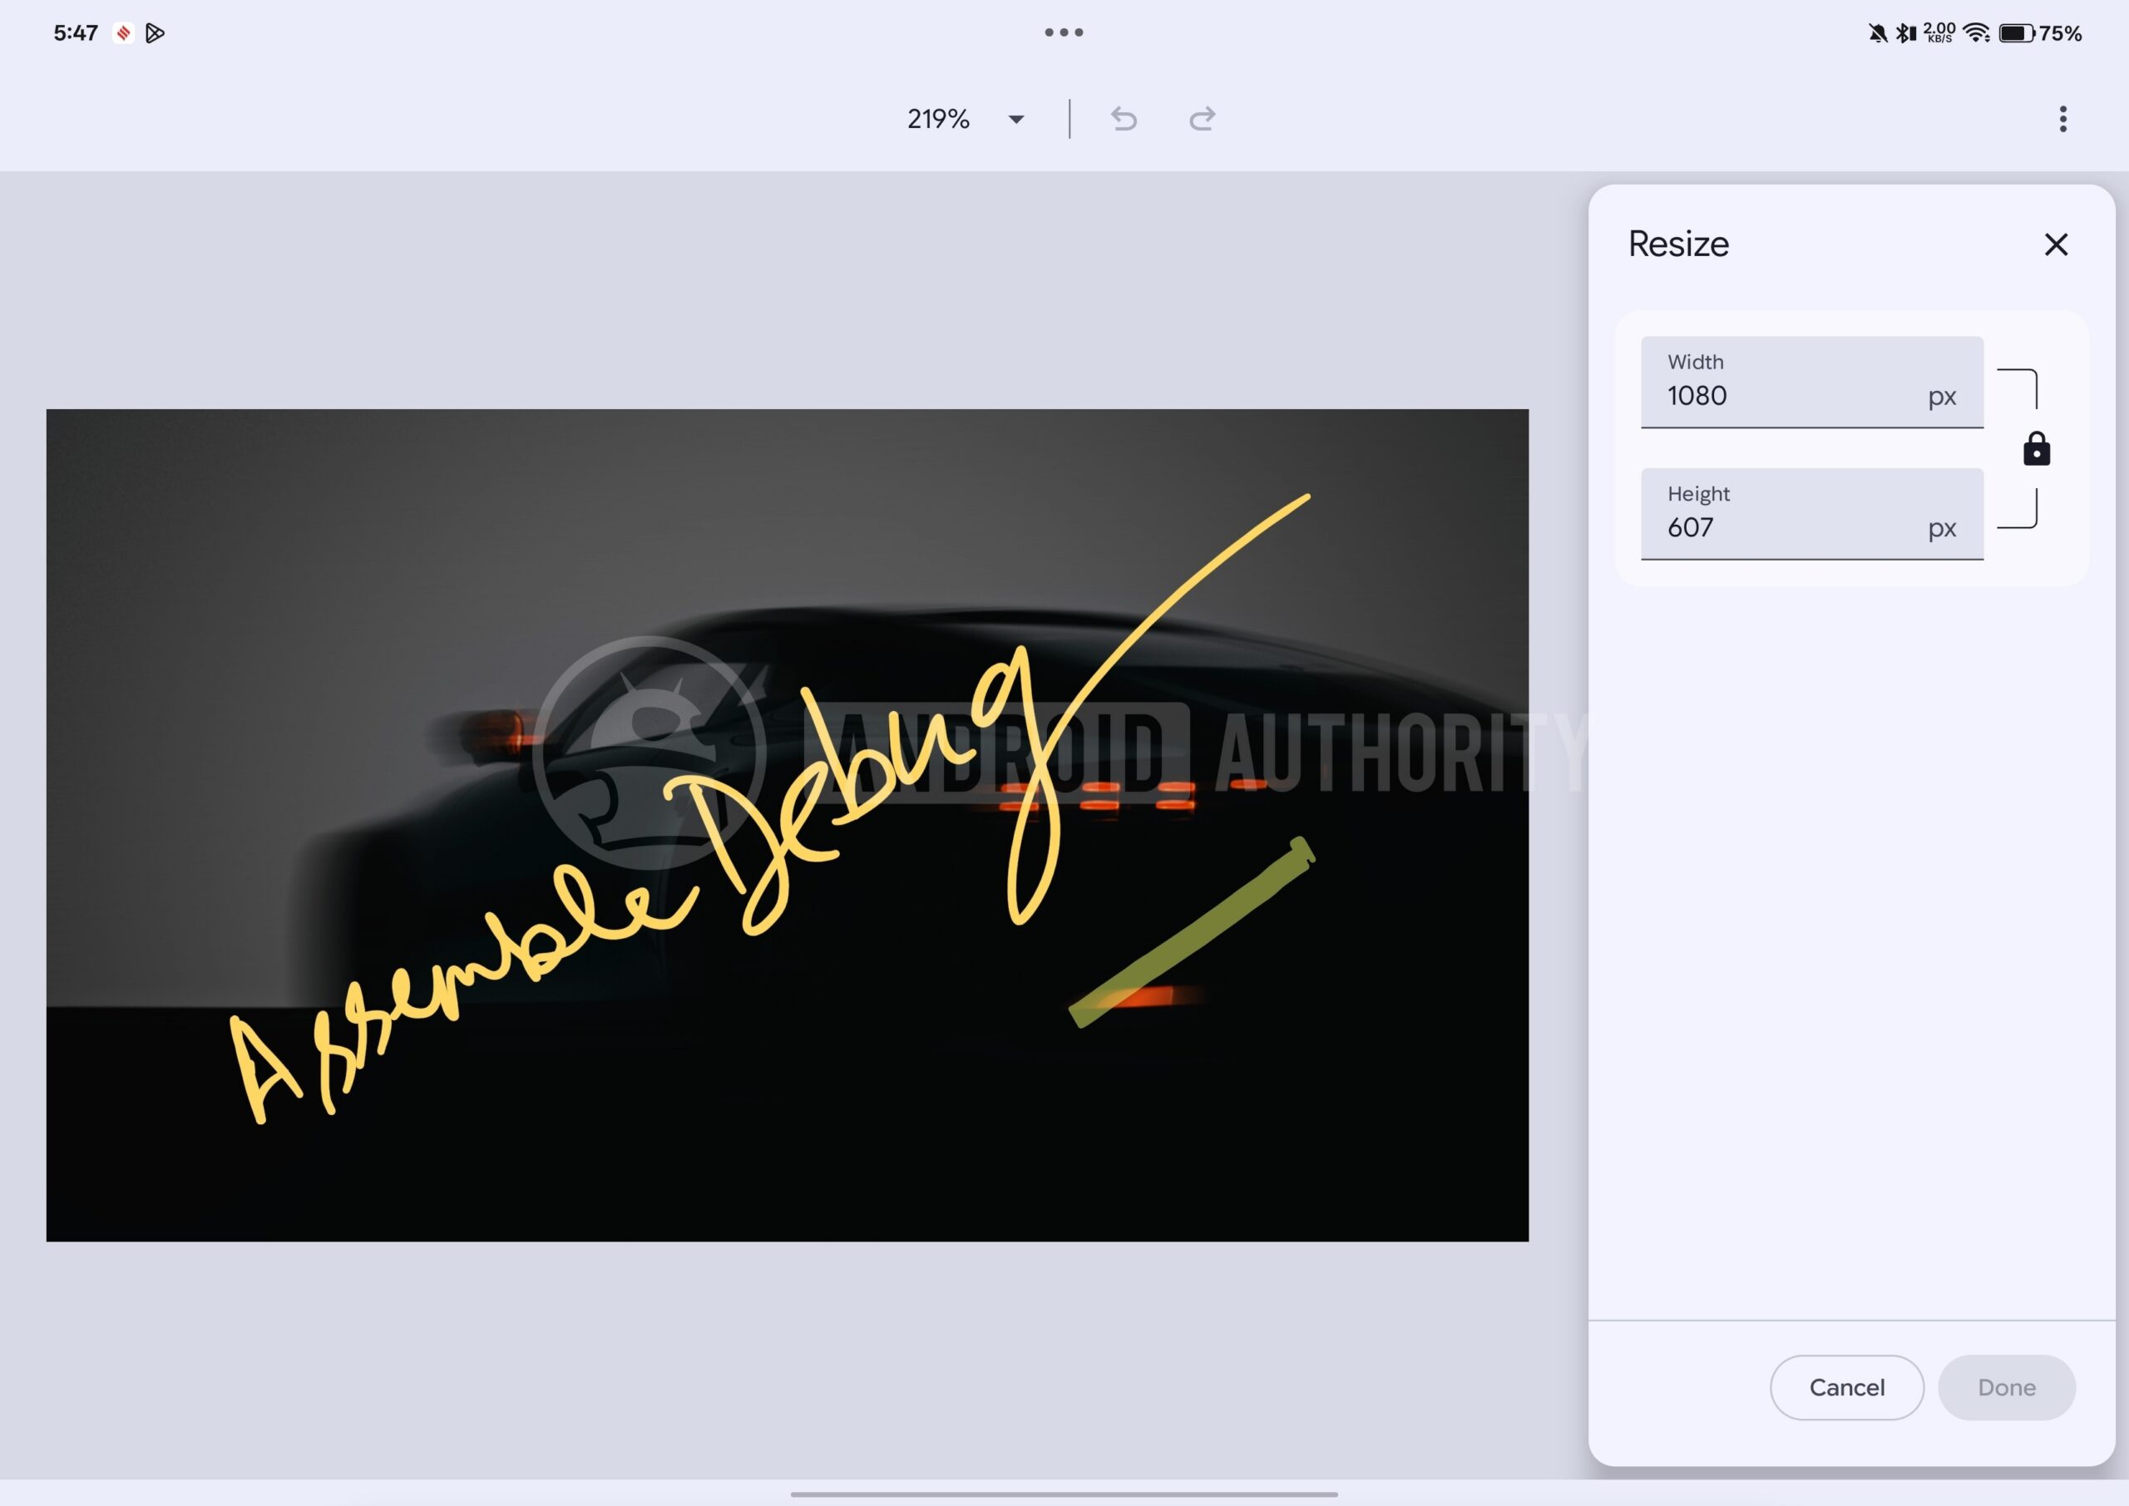The height and width of the screenshot is (1506, 2129).
Task: Cancel the resize operation
Action: coord(1846,1387)
